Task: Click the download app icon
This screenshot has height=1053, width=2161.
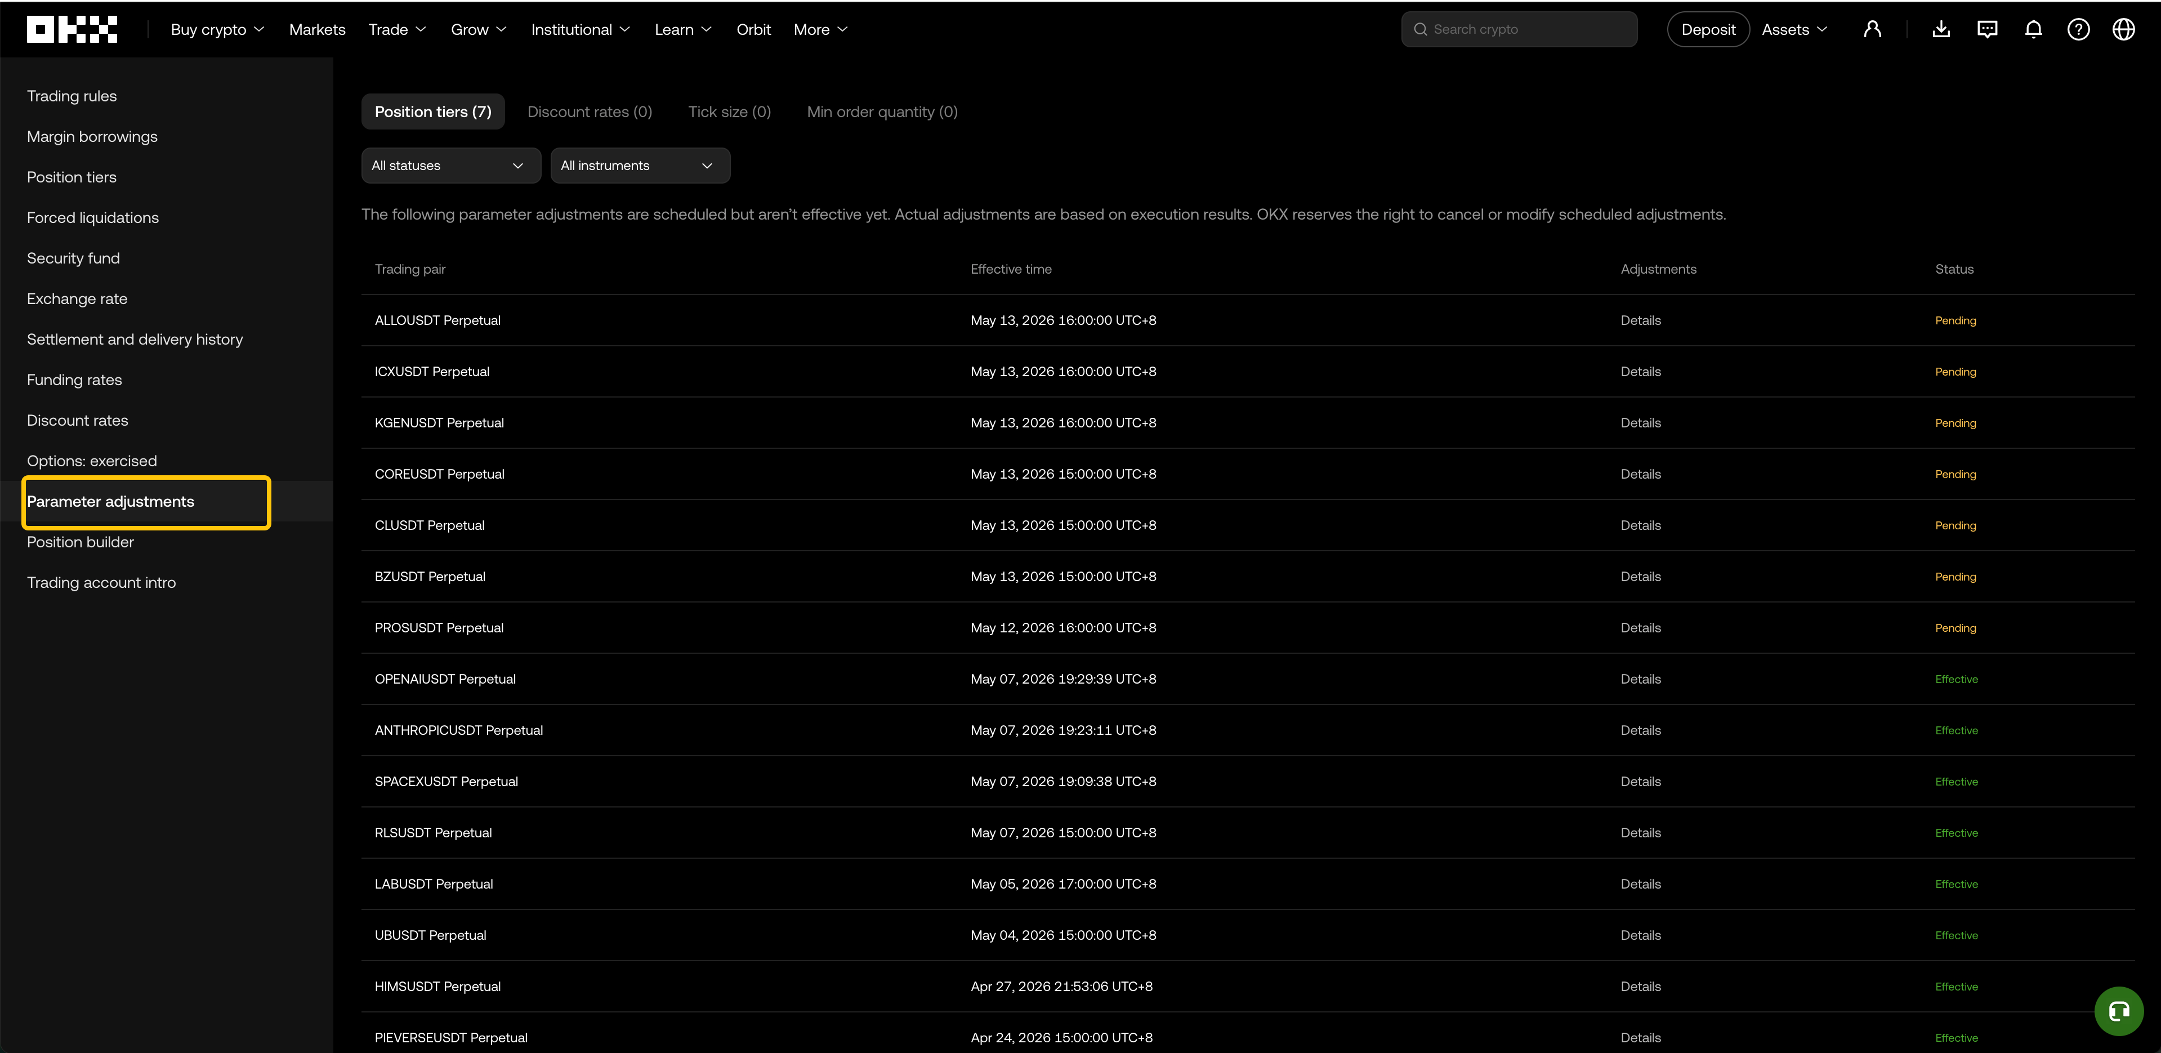Action: tap(1941, 29)
